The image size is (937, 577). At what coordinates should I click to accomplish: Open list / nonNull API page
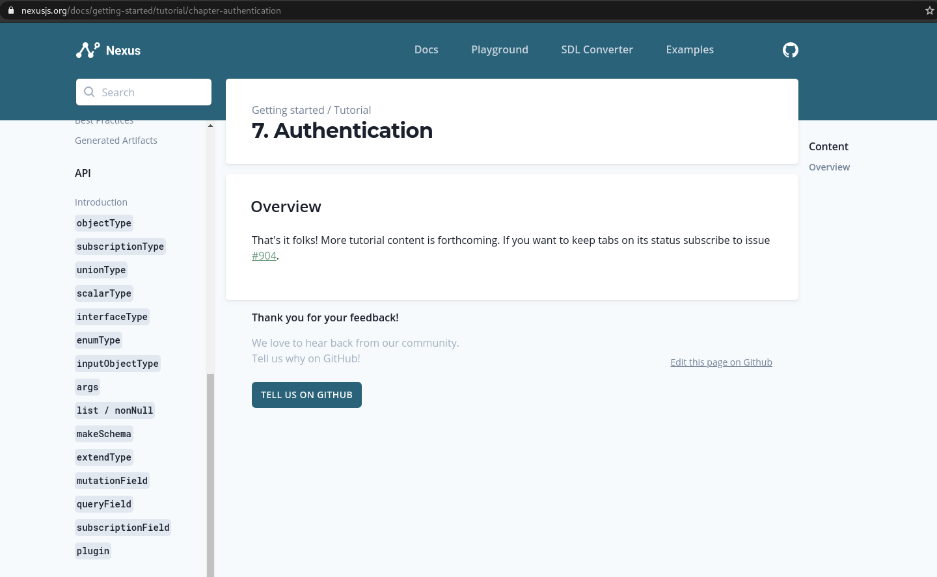(x=115, y=410)
